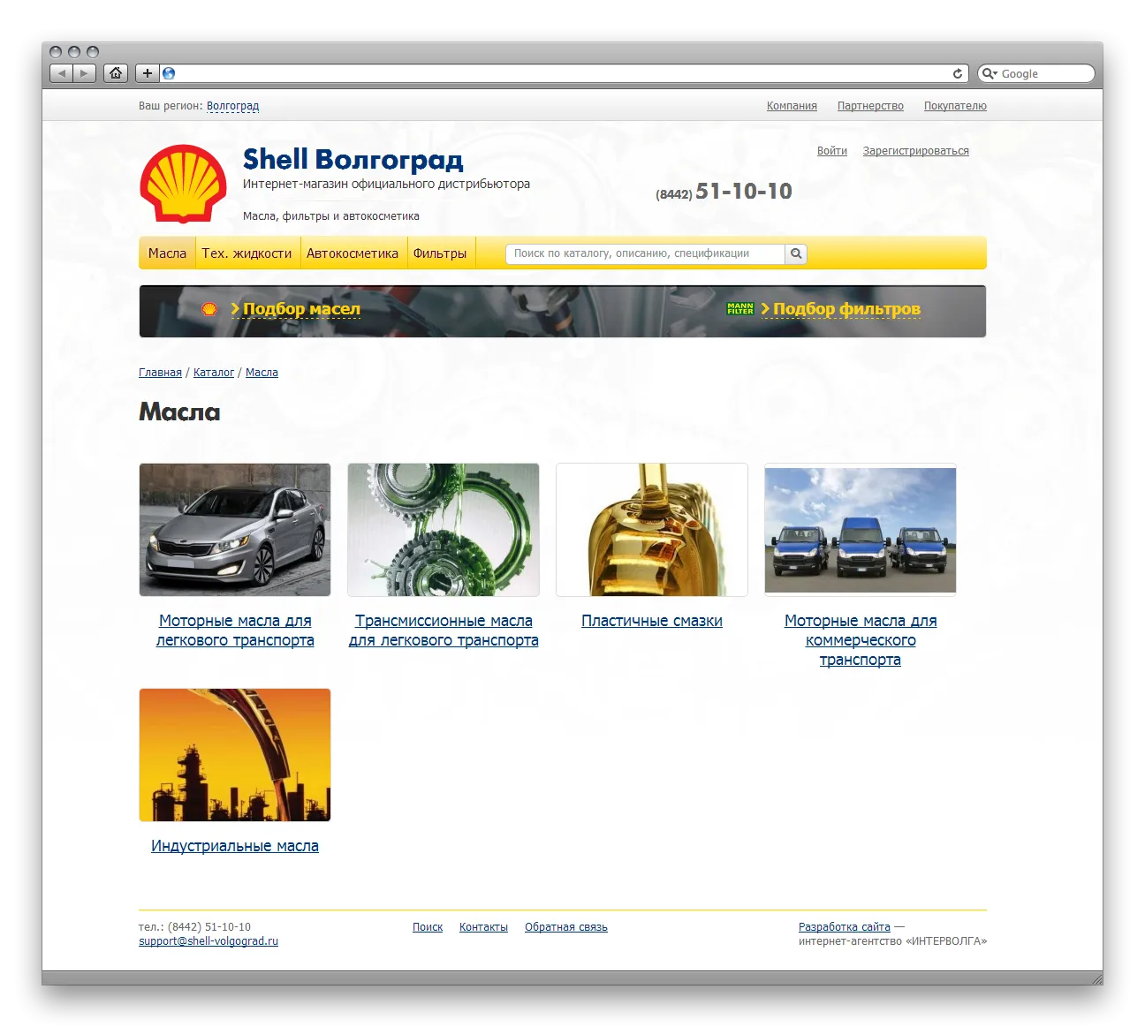Go to Каталог breadcrumb
This screenshot has height=1027, width=1145.
(x=214, y=373)
